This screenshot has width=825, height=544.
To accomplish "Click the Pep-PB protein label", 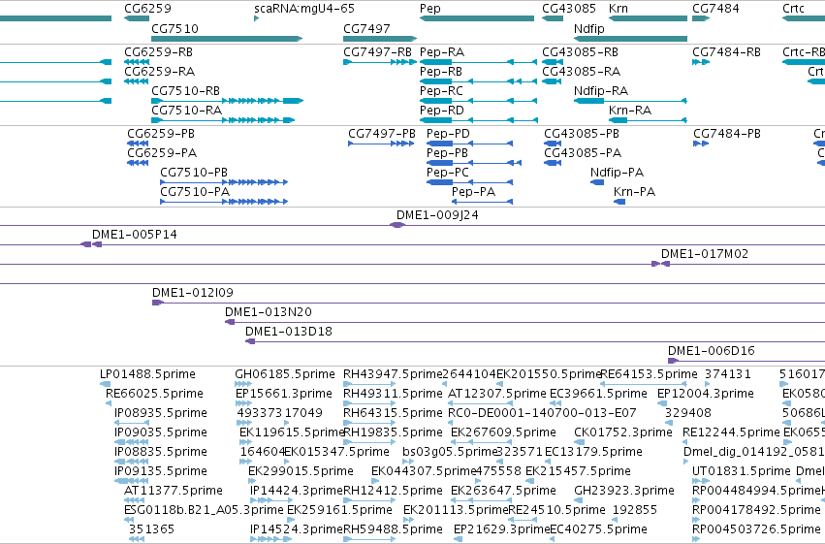I will click(x=447, y=153).
